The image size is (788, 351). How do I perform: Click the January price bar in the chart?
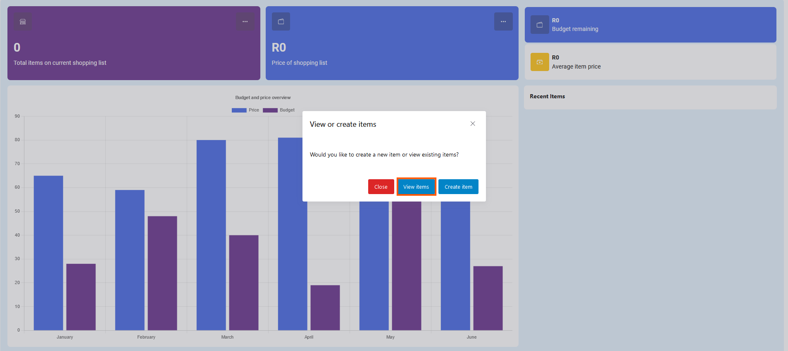pos(48,253)
